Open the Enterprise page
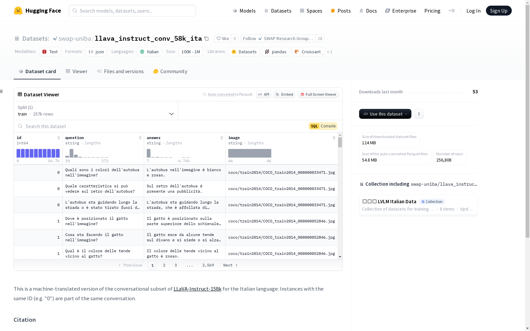The height and width of the screenshot is (331, 530). pos(401,11)
